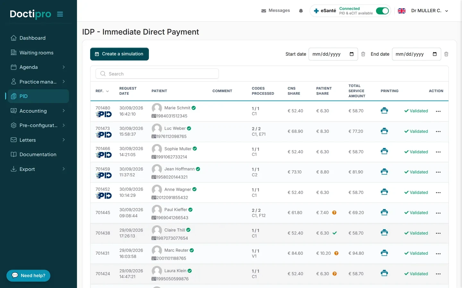
Task: Print the invoice for Sophie Muller
Action: [384, 151]
